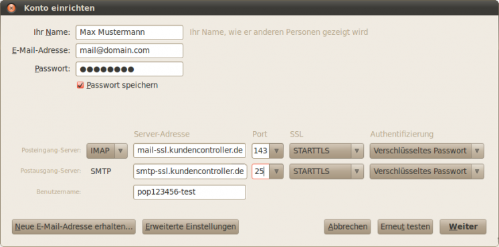Focus the Benutzername field pop123456-test

click(x=190, y=192)
